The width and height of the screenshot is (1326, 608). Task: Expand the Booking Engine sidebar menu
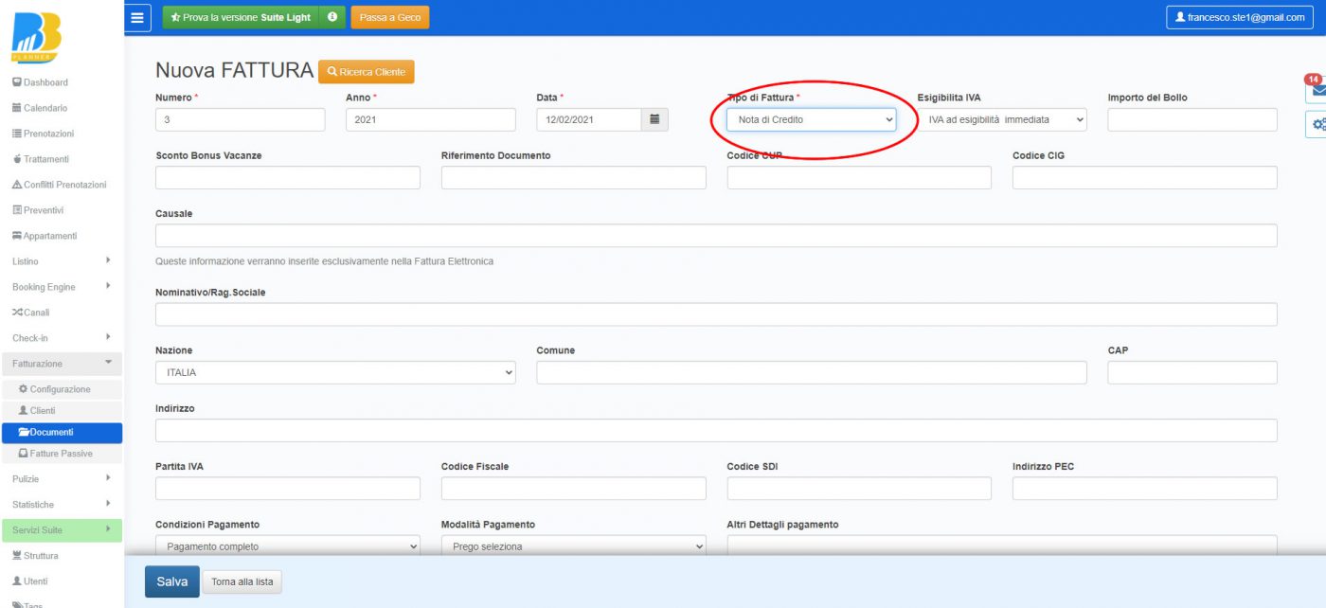(x=62, y=287)
